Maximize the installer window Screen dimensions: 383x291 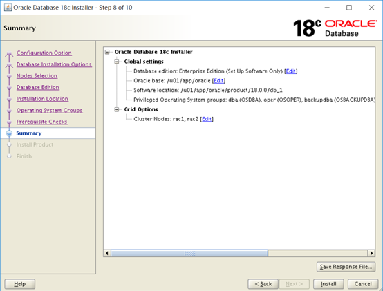click(349, 8)
